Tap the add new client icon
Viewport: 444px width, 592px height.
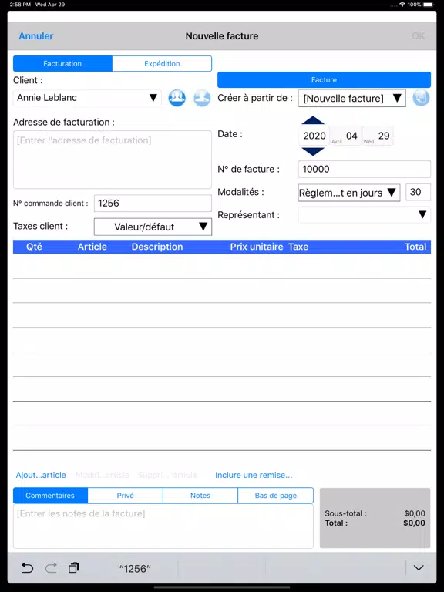202,98
